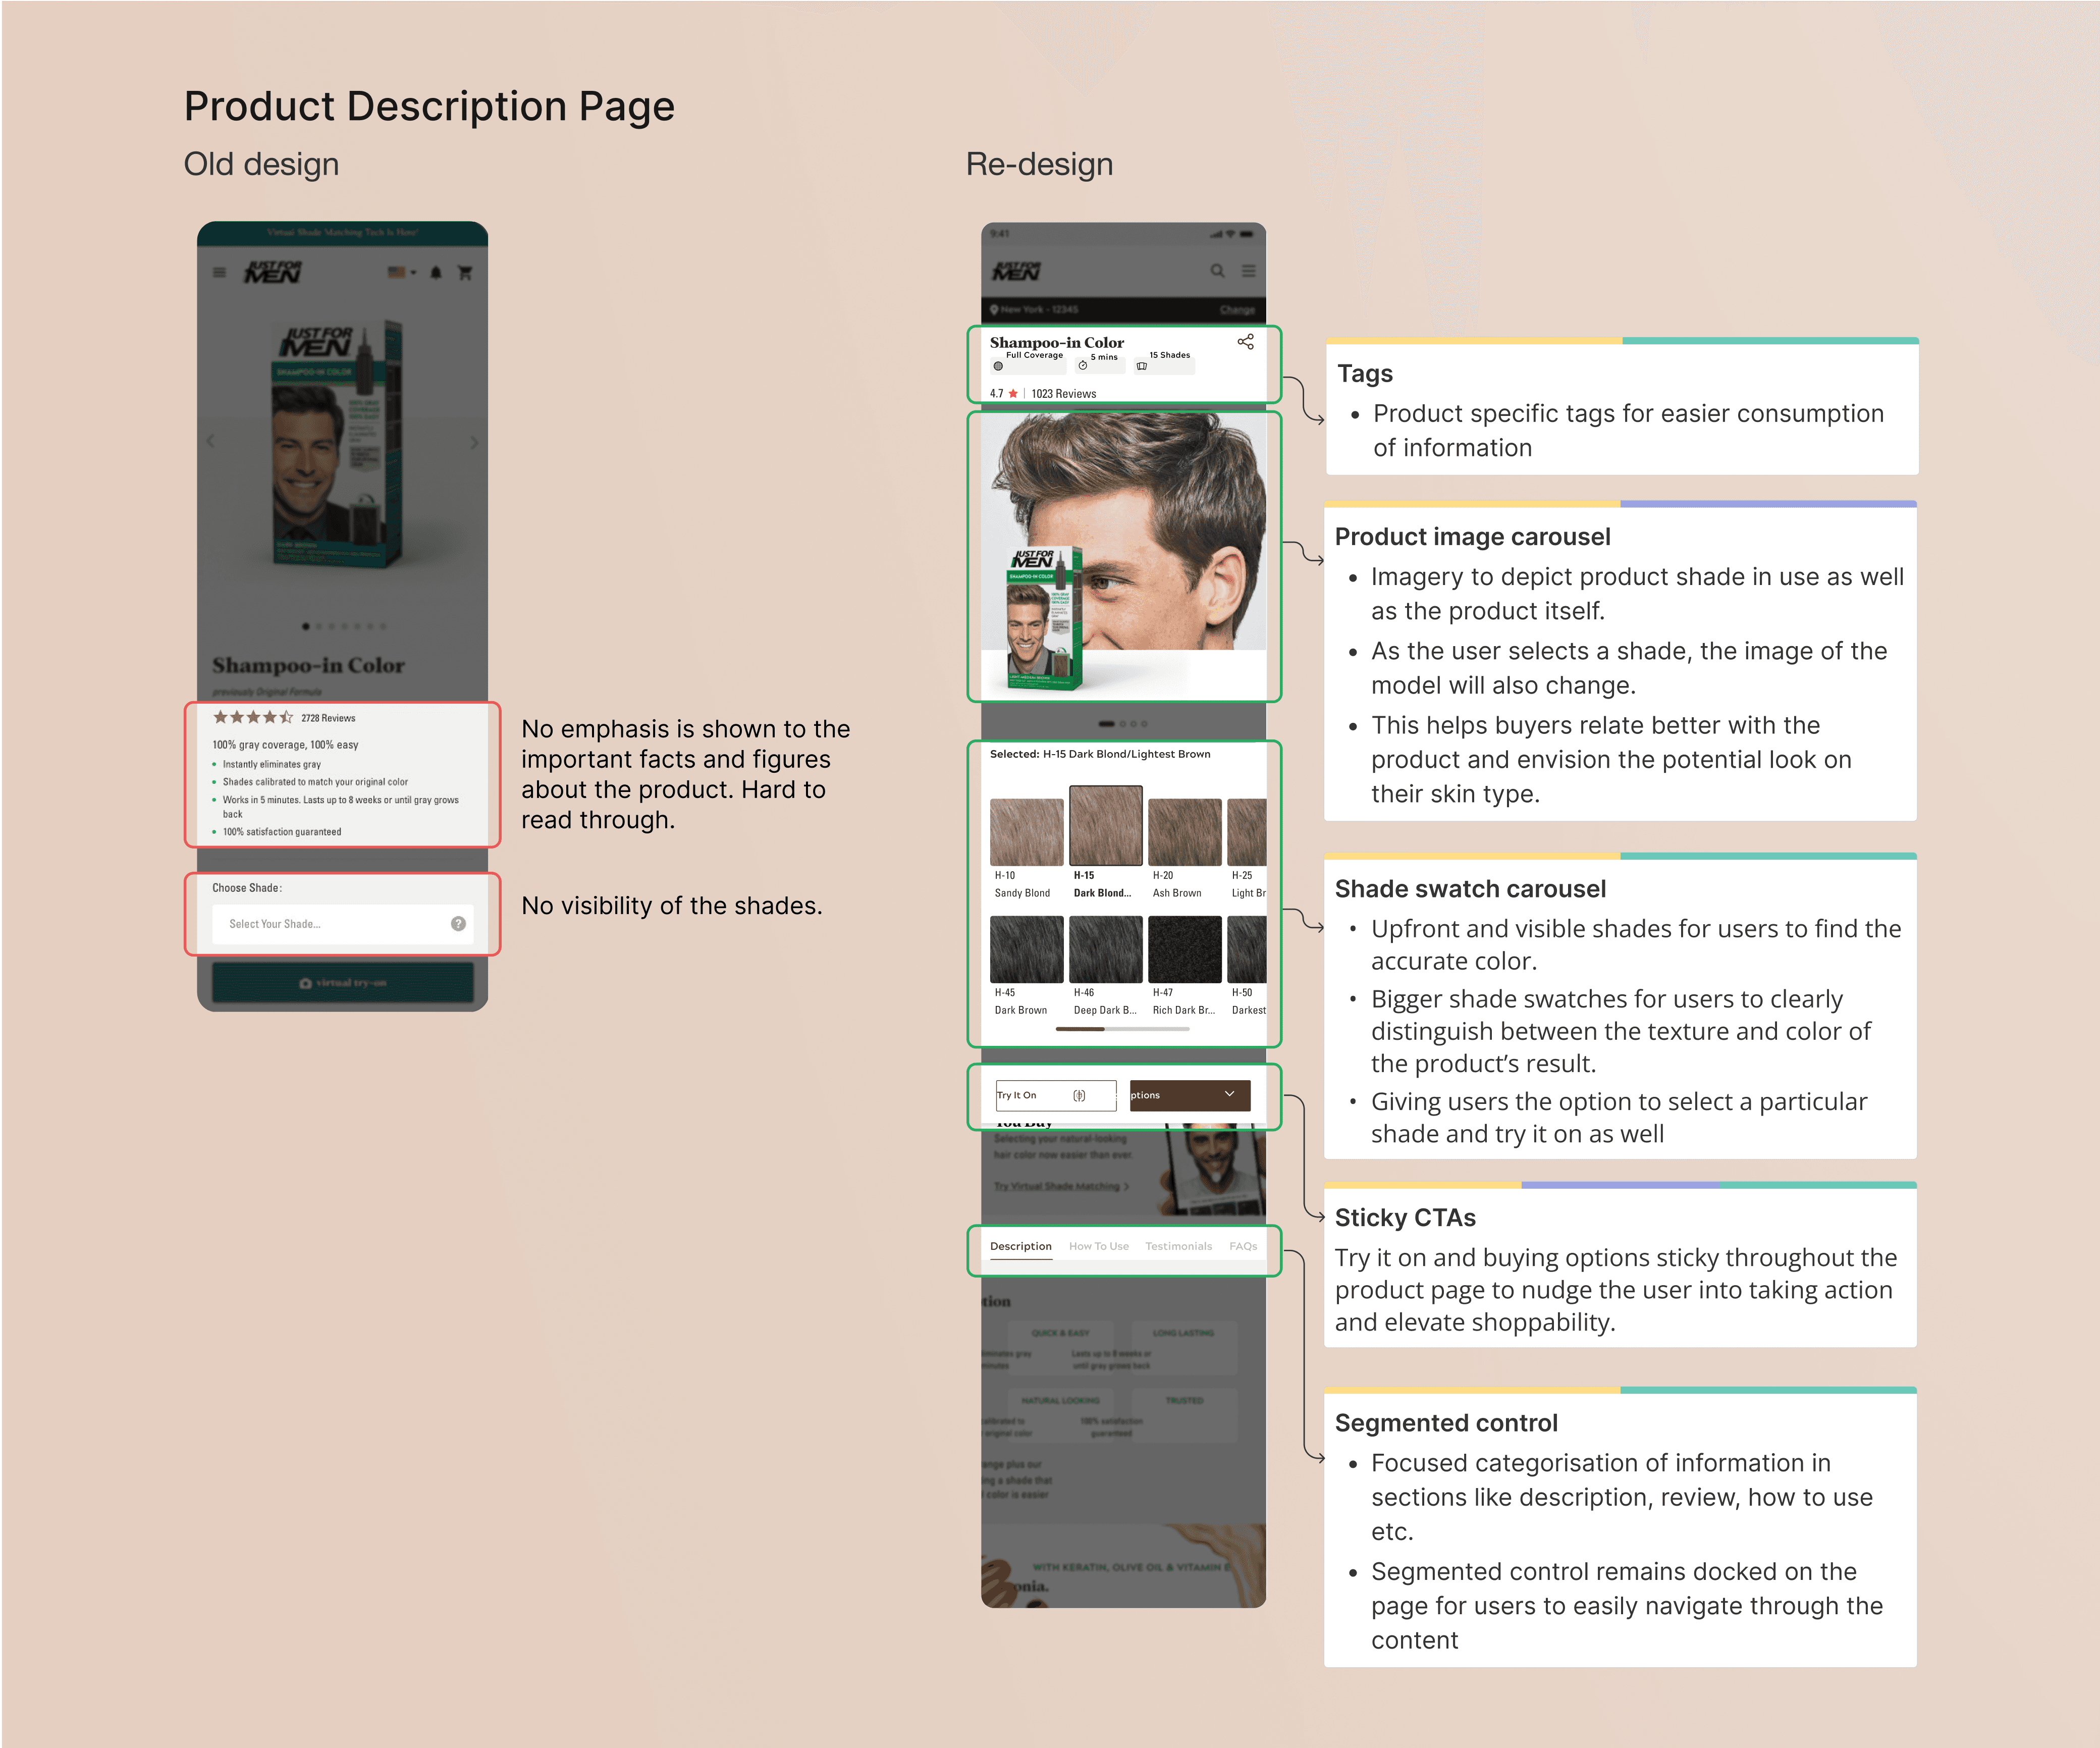Click Change to update the location

pos(1237,310)
